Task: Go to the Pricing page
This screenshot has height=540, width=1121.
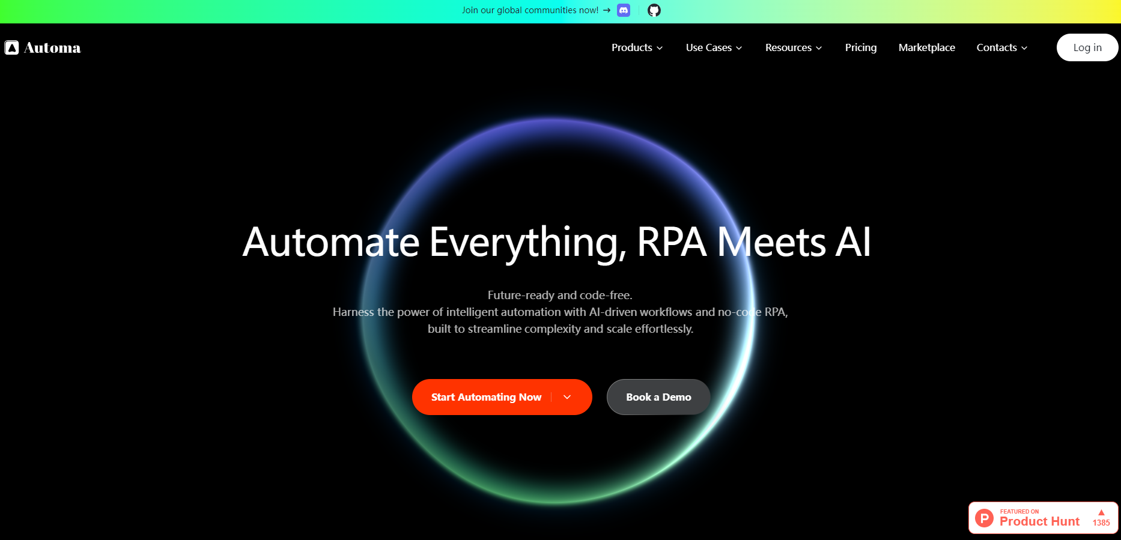Action: pos(860,47)
